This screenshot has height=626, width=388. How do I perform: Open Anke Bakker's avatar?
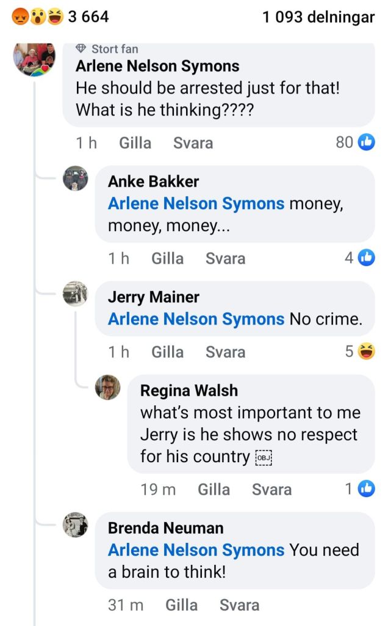[76, 179]
